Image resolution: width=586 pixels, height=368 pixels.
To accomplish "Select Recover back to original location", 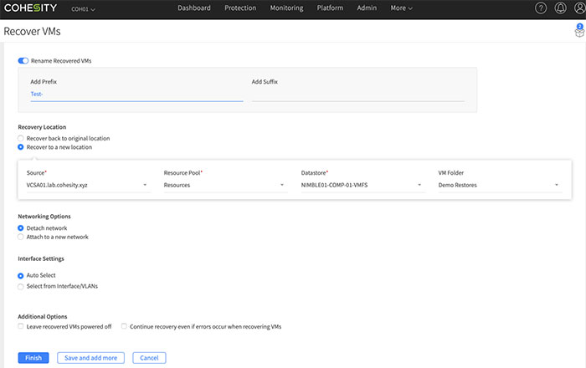I will click(x=21, y=138).
